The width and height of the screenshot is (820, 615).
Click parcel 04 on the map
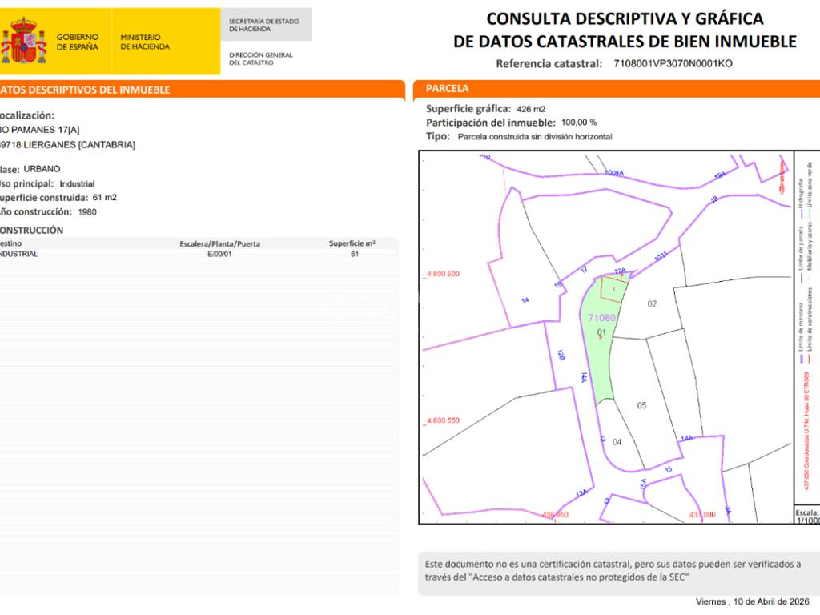[617, 442]
